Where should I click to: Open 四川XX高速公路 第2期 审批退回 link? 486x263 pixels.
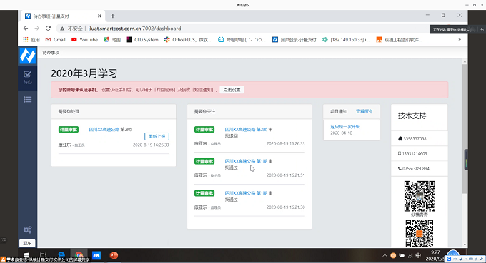click(246, 130)
